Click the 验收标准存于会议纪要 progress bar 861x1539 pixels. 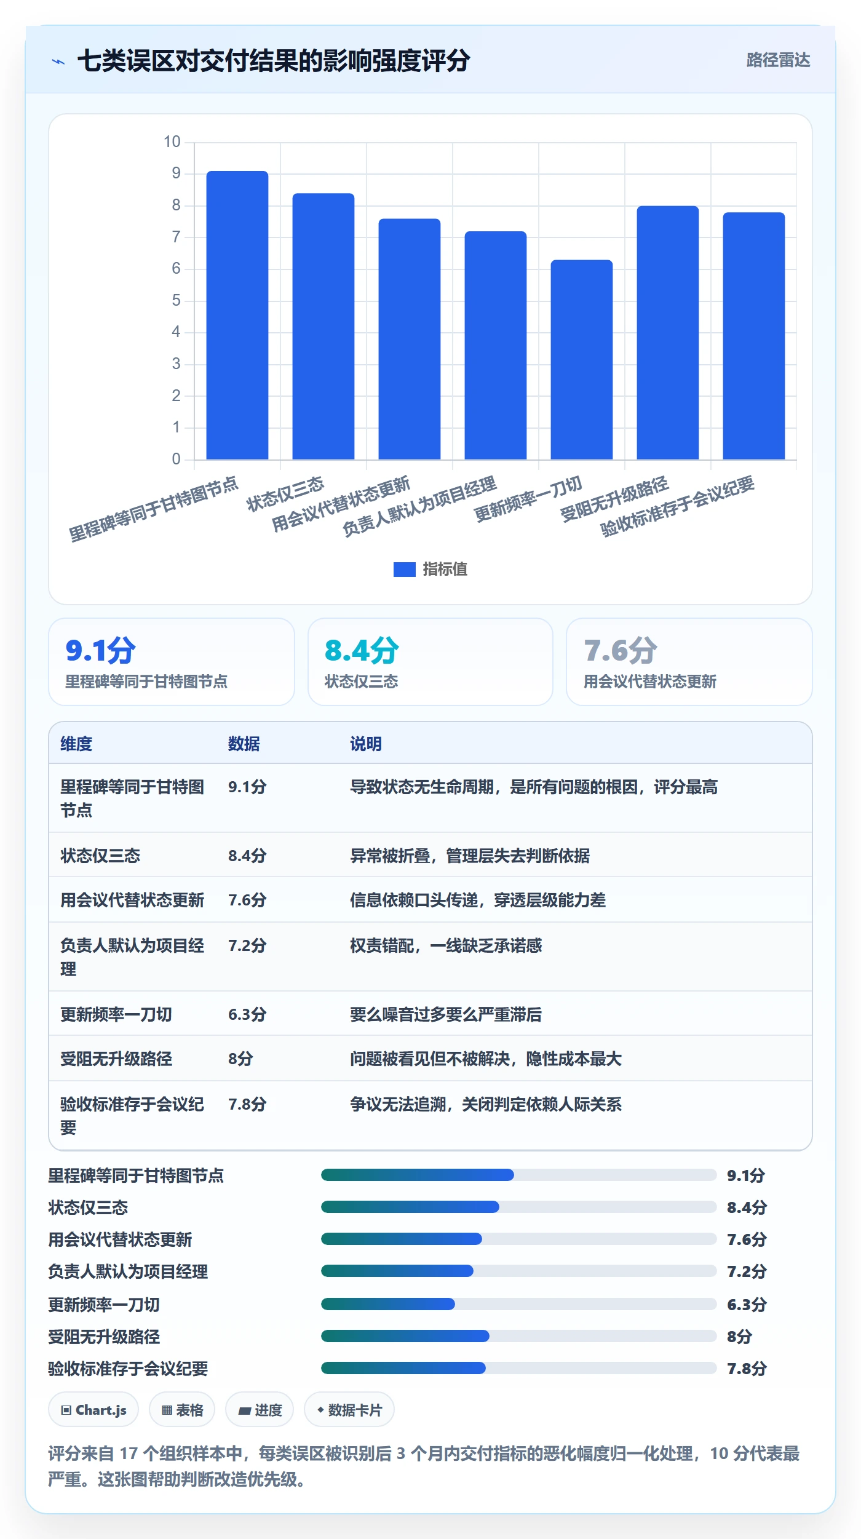518,1368
